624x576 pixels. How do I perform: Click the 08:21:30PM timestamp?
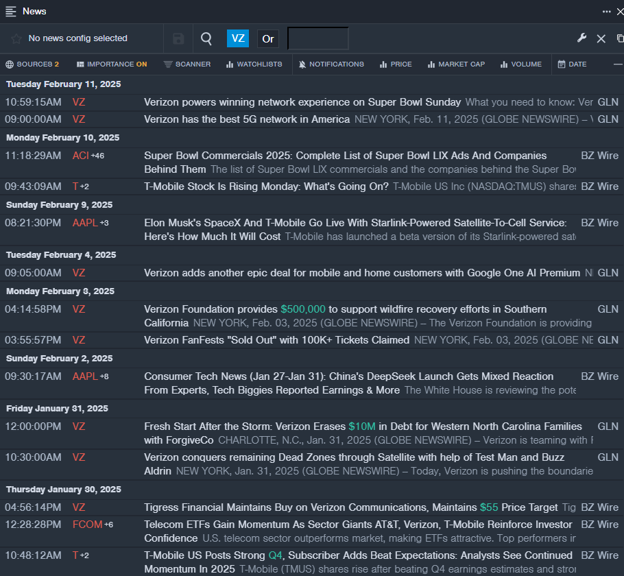click(33, 223)
